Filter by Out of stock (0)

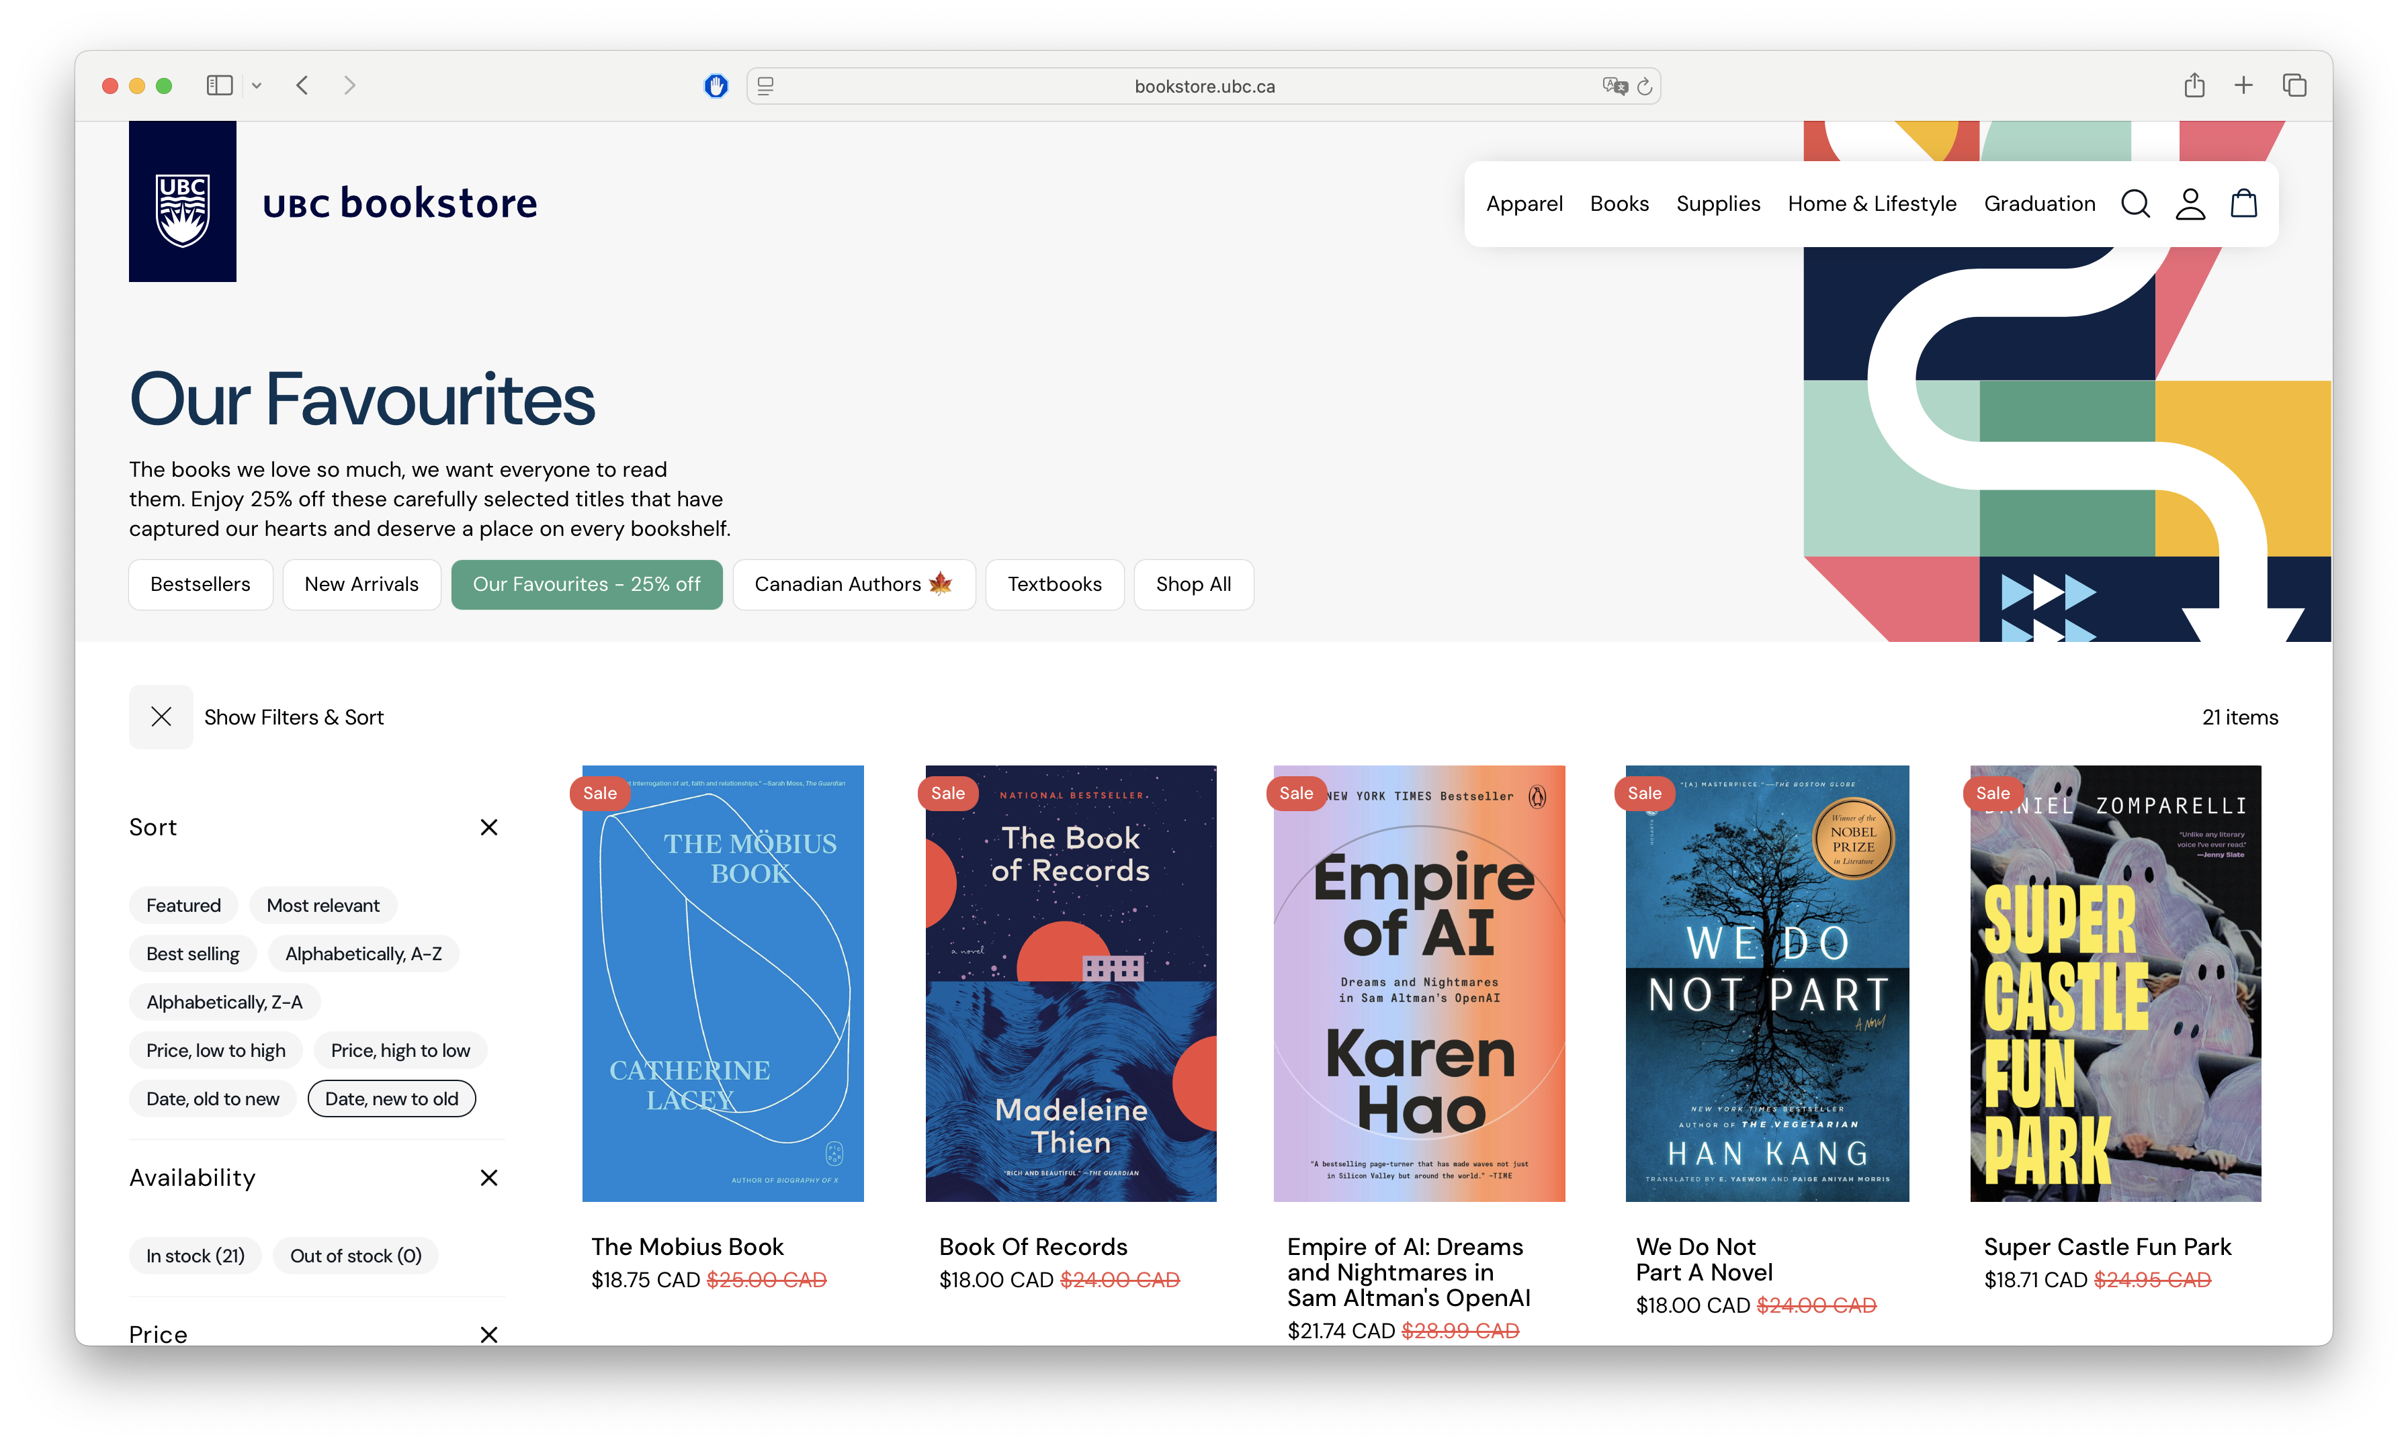(355, 1255)
